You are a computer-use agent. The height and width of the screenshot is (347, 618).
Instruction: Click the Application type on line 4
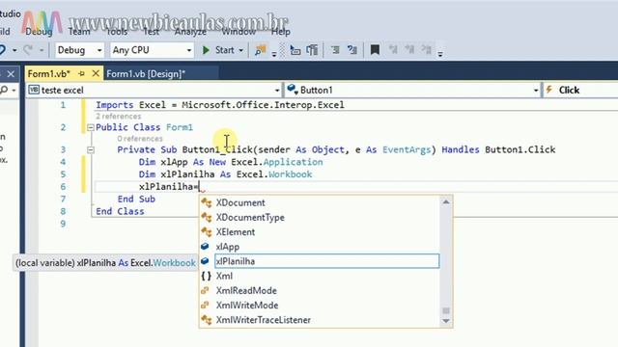[x=293, y=162]
